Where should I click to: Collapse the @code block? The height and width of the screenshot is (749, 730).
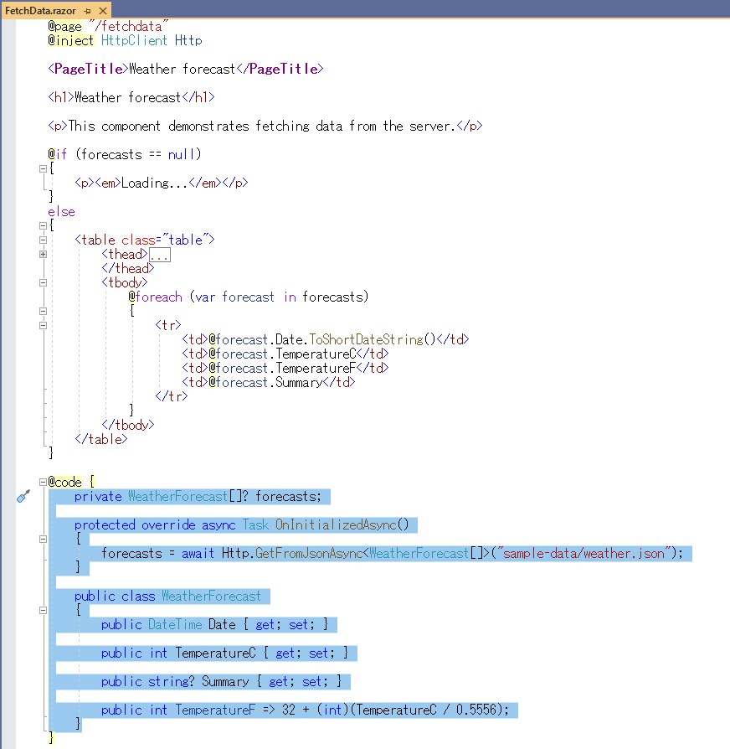click(x=43, y=482)
